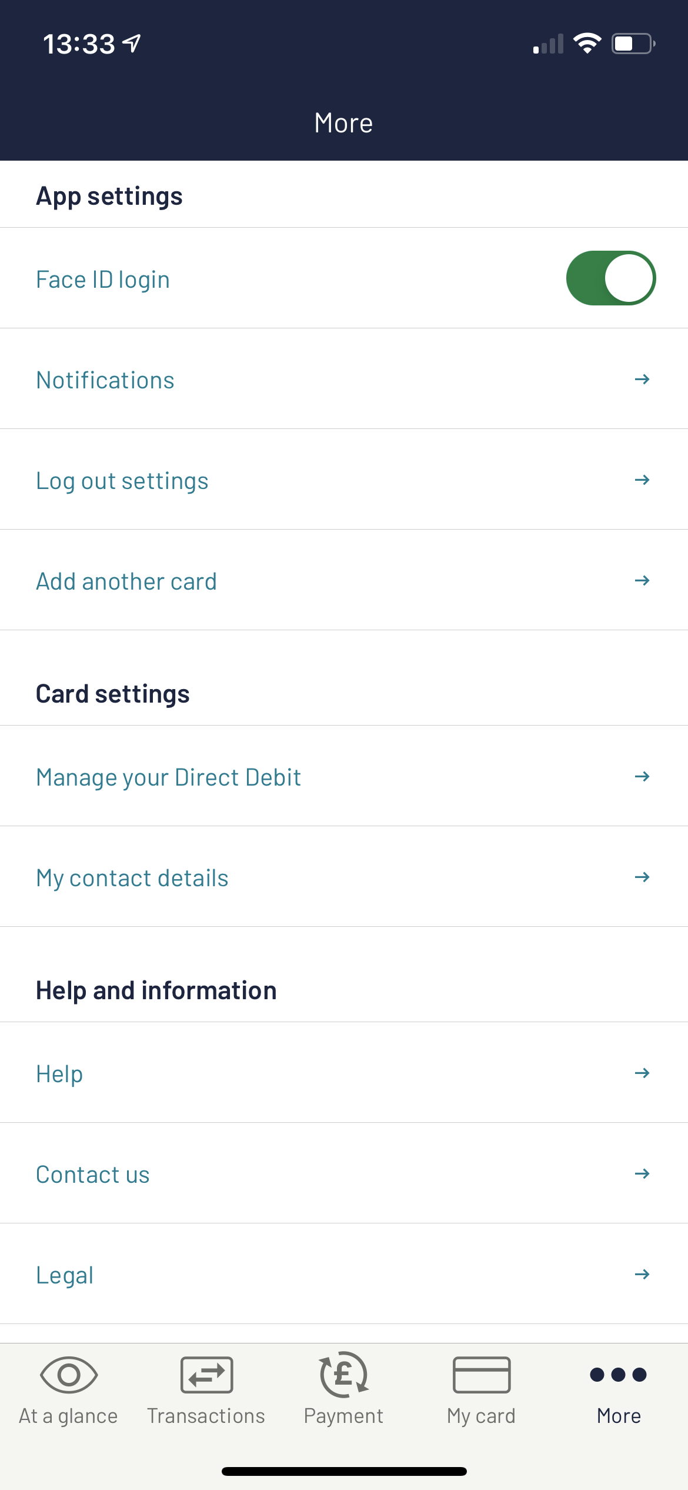Image resolution: width=688 pixels, height=1490 pixels.
Task: Open Notifications using its arrow
Action: tap(642, 379)
